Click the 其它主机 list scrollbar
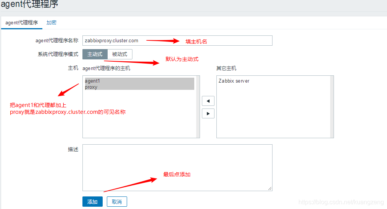Viewport: 387px width, 209px height. [332, 107]
